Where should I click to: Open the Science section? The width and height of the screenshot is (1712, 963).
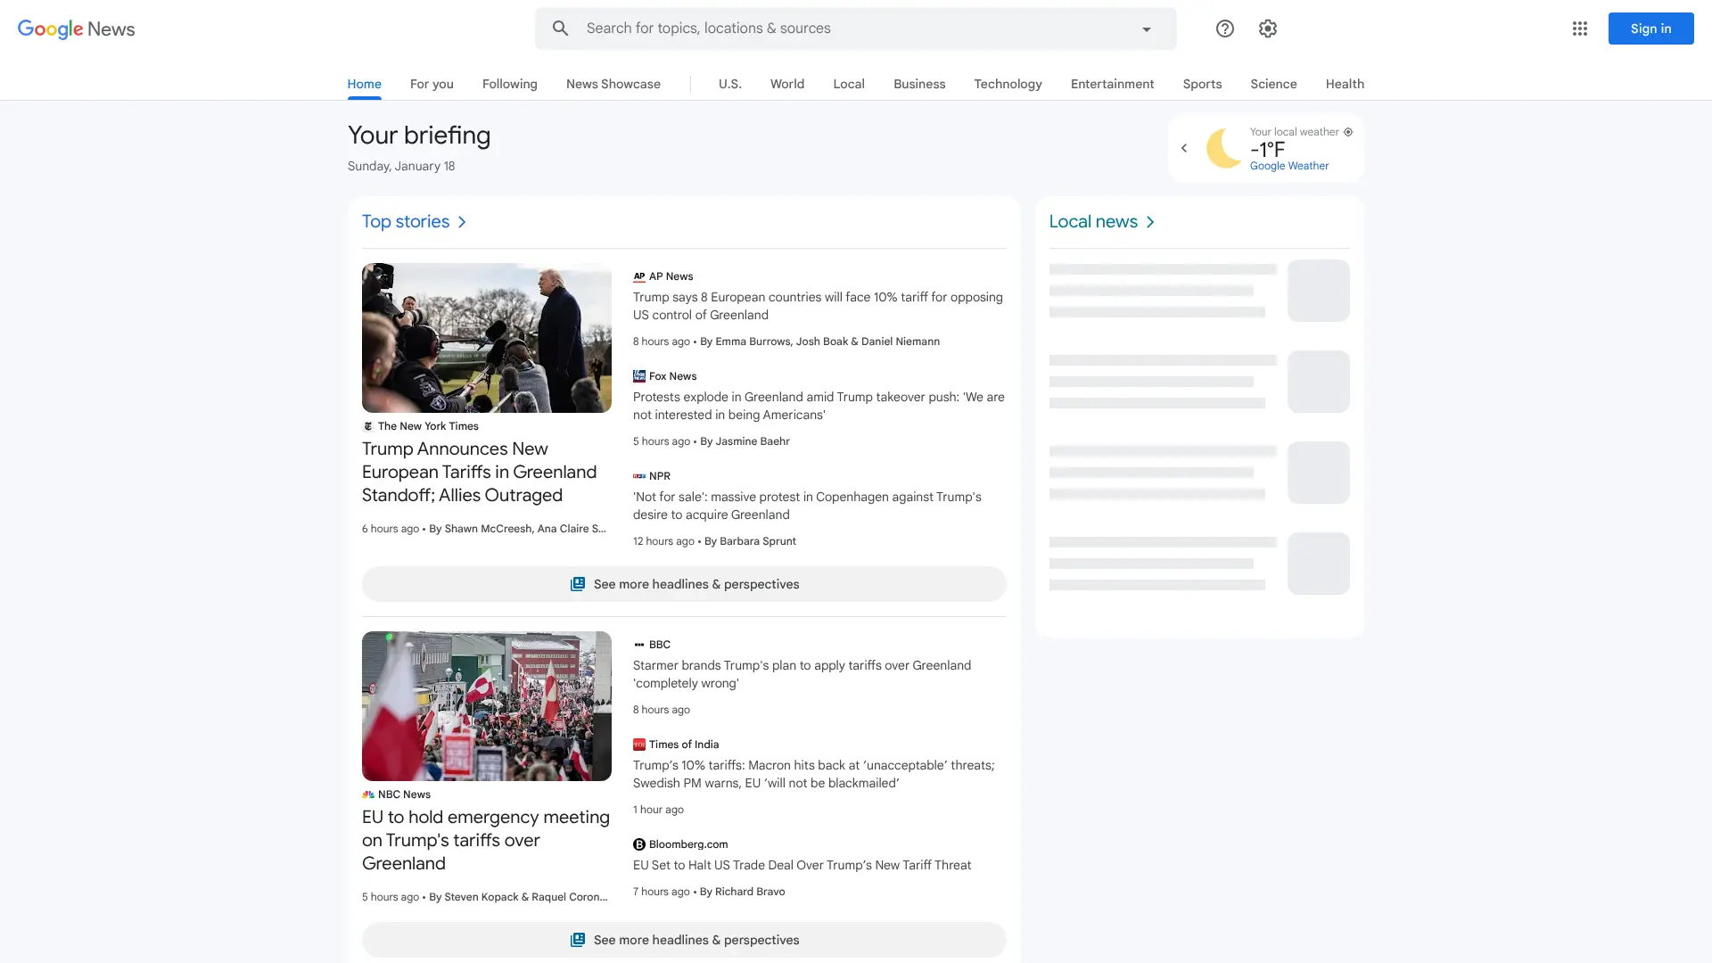pyautogui.click(x=1273, y=84)
